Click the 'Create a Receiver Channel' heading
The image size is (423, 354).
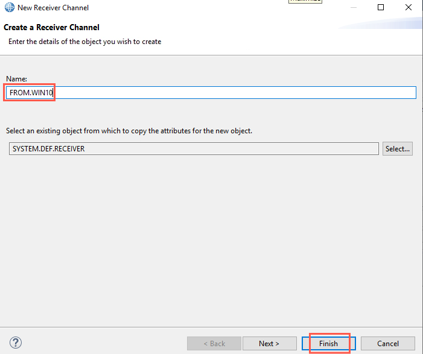(x=51, y=27)
